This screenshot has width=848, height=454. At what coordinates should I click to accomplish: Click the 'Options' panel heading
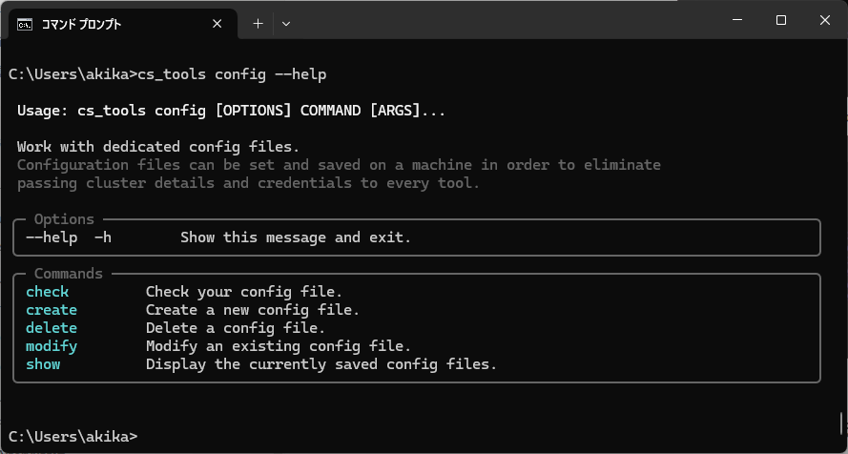(x=64, y=219)
